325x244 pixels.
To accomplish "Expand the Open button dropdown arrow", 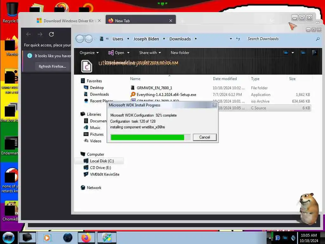I will tap(128, 53).
